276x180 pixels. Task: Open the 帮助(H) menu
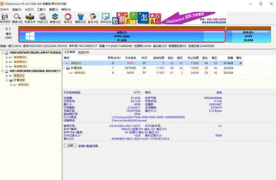coord(66,10)
